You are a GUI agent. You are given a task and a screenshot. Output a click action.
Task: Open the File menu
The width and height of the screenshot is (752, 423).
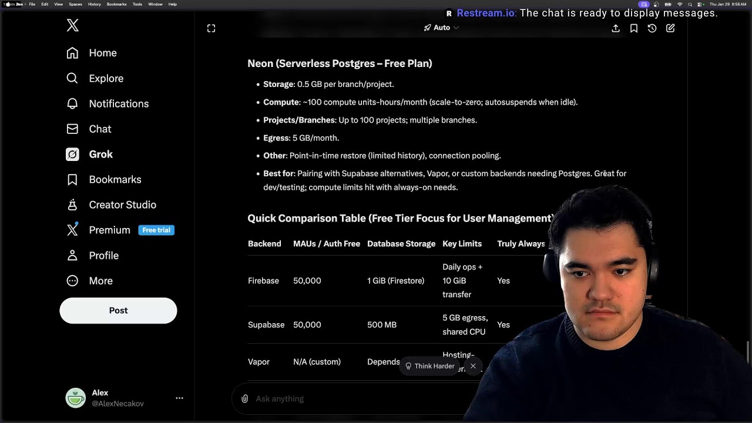32,4
